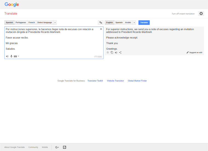Viewport: 208px width, 151px height.
Task: Click the 177/5000 character counter
Action: pyautogui.click(x=98, y=57)
